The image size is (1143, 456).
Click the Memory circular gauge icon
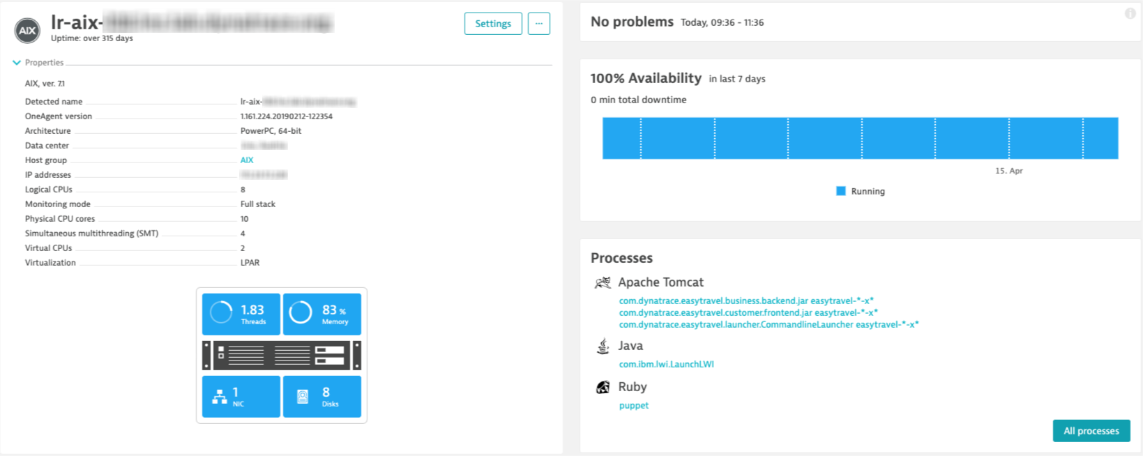(x=301, y=312)
